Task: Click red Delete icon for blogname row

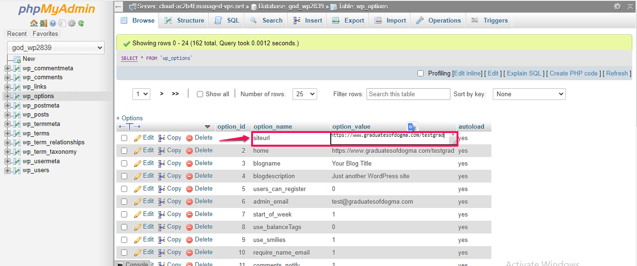Action: (x=189, y=163)
